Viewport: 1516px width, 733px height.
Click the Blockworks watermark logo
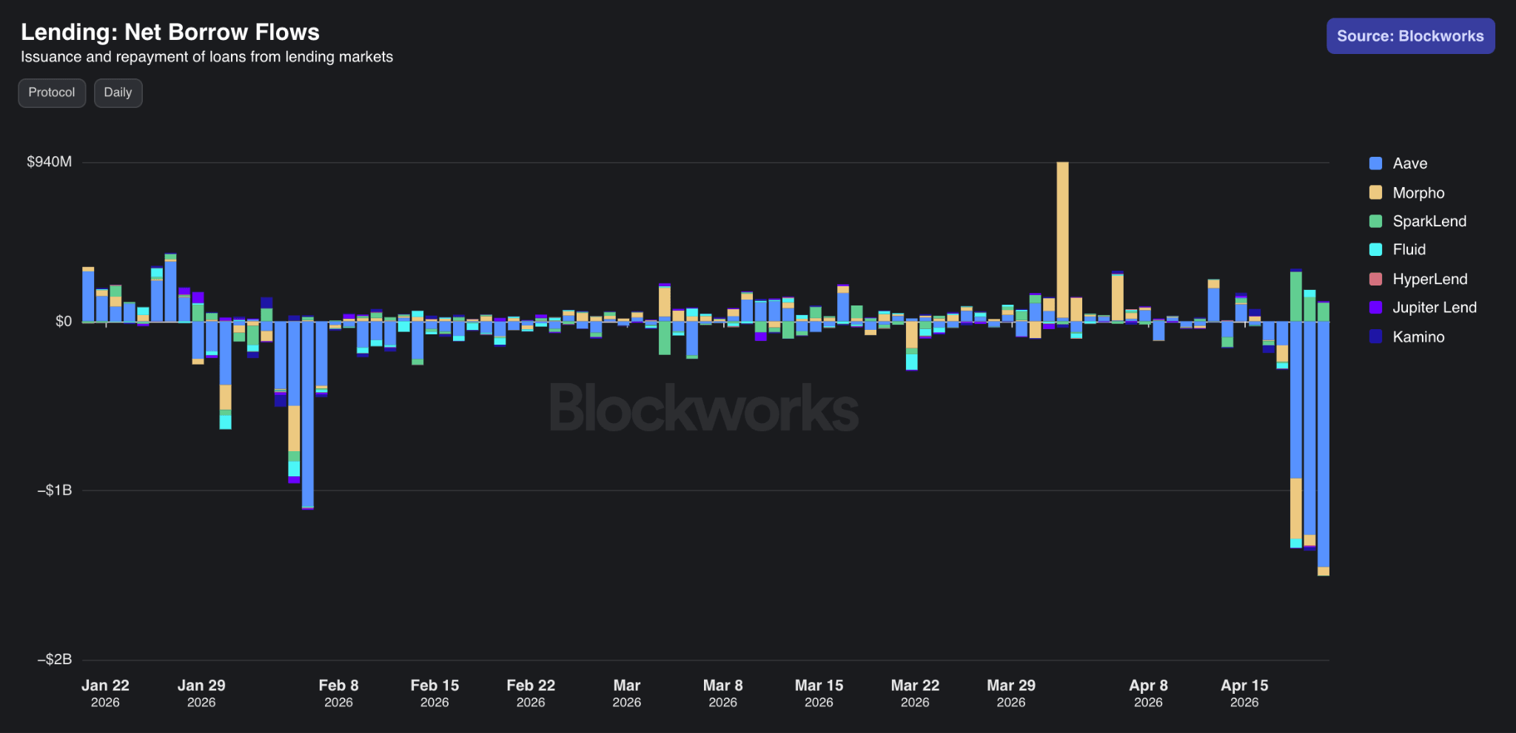(703, 408)
